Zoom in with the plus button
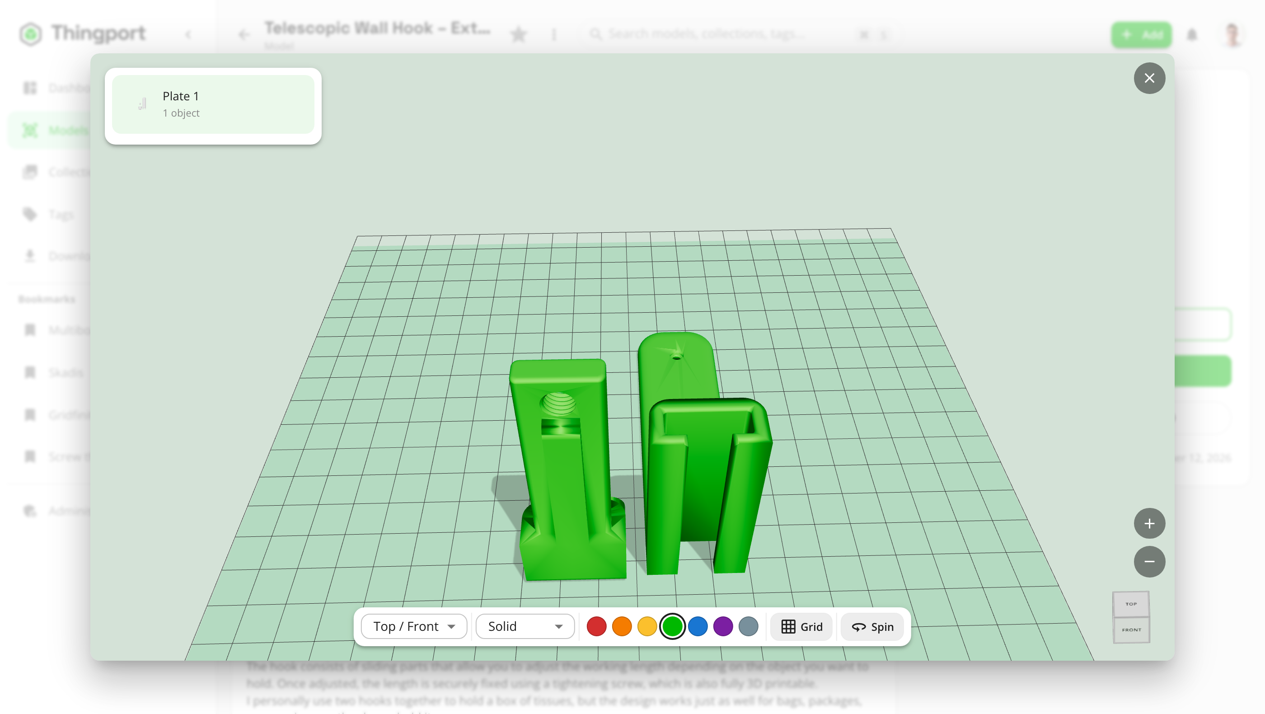Screen dimensions: 1265x714 [1149, 523]
